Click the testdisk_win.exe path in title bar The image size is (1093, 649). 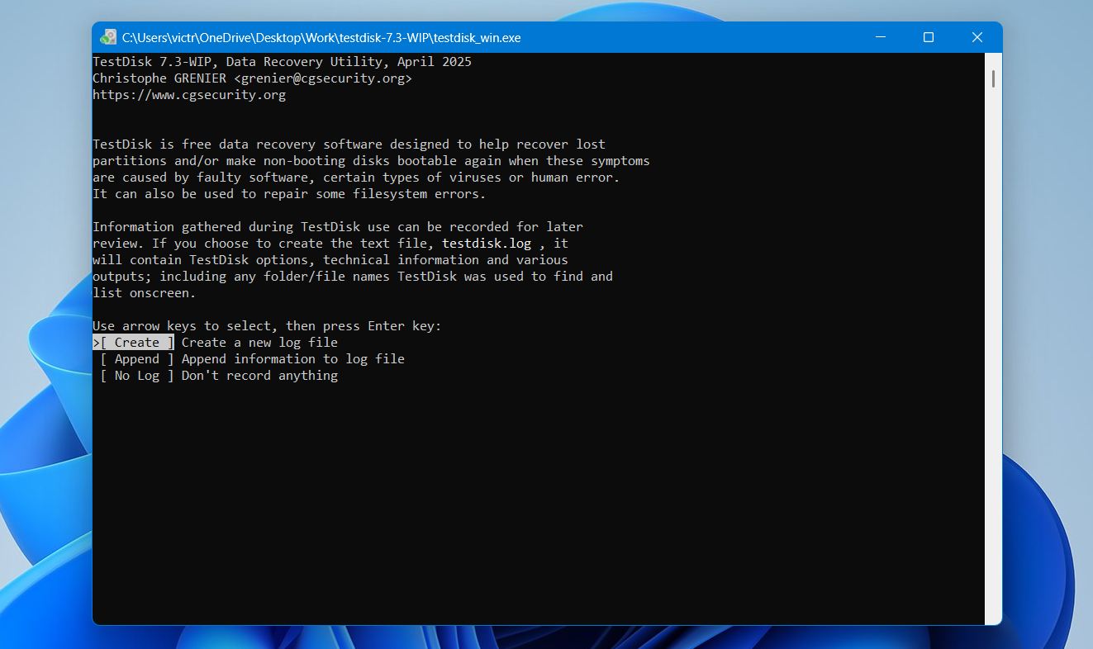pos(321,38)
